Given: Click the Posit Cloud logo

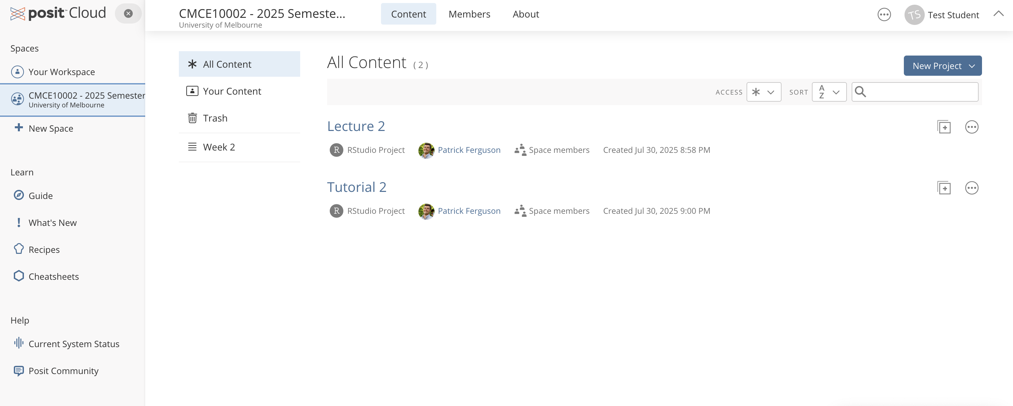Looking at the screenshot, I should (58, 13).
